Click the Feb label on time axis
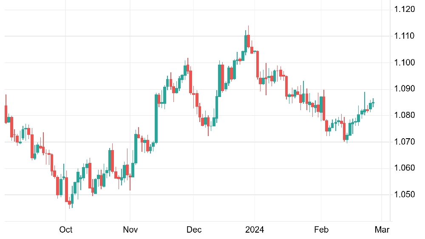Viewport: 425px width, 239px height. (x=321, y=230)
